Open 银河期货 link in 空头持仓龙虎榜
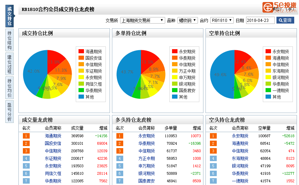Screen dimensions: 299x185 [x=240, y=166]
